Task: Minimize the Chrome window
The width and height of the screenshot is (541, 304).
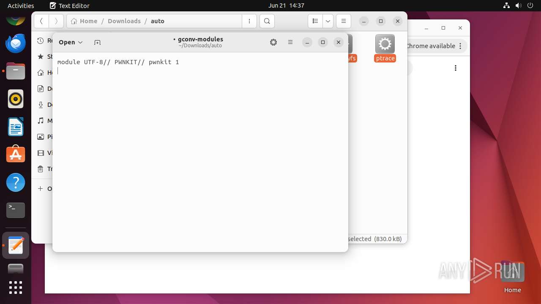Action: tap(426, 28)
